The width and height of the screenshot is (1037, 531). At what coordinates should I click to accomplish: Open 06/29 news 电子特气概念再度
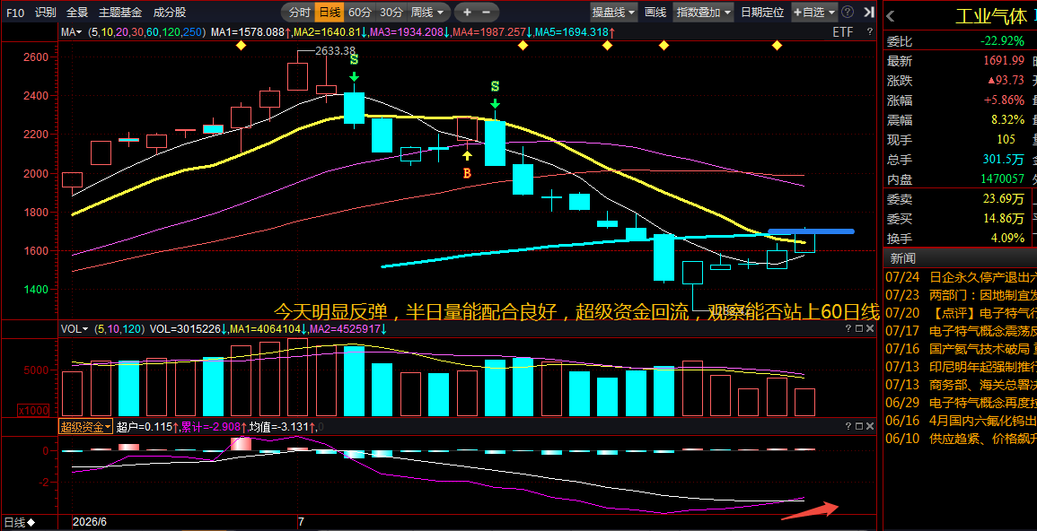pos(961,402)
